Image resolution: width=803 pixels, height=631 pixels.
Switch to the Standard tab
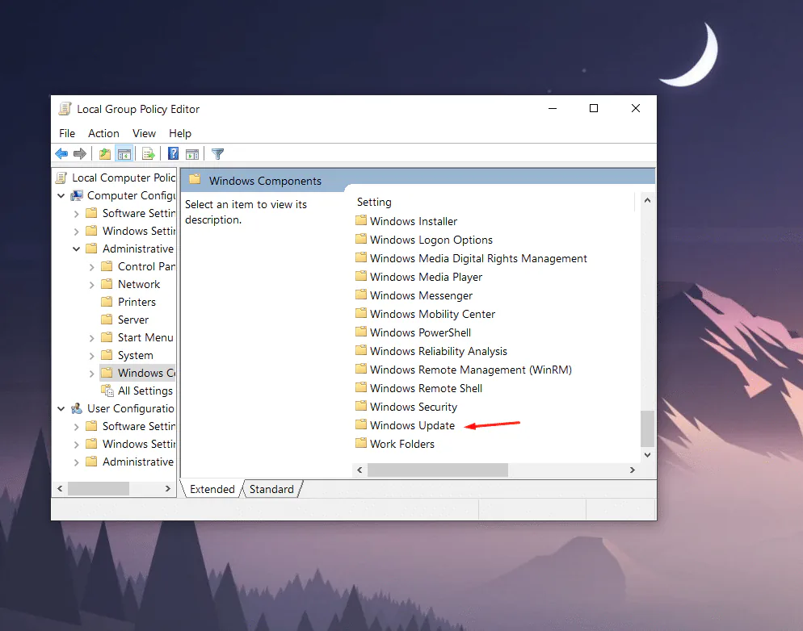271,489
